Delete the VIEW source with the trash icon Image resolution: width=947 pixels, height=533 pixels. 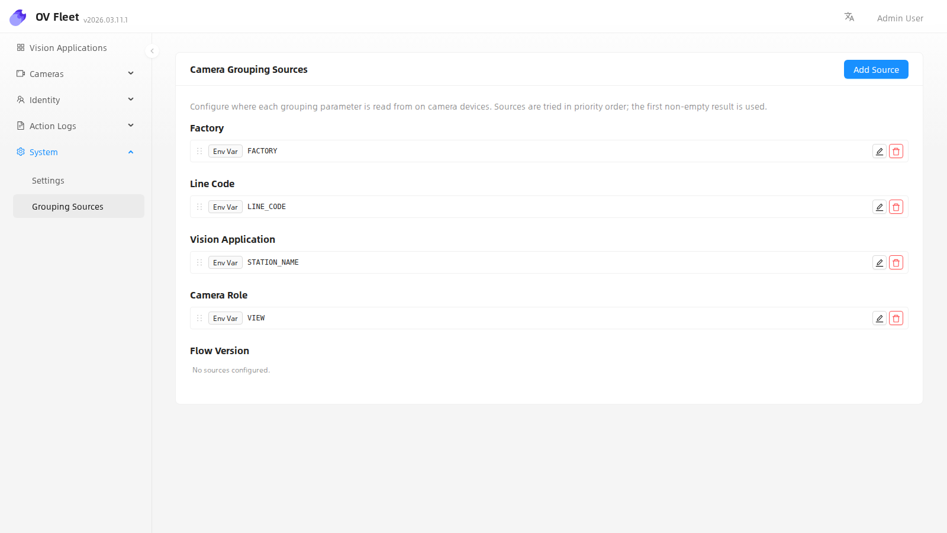896,319
